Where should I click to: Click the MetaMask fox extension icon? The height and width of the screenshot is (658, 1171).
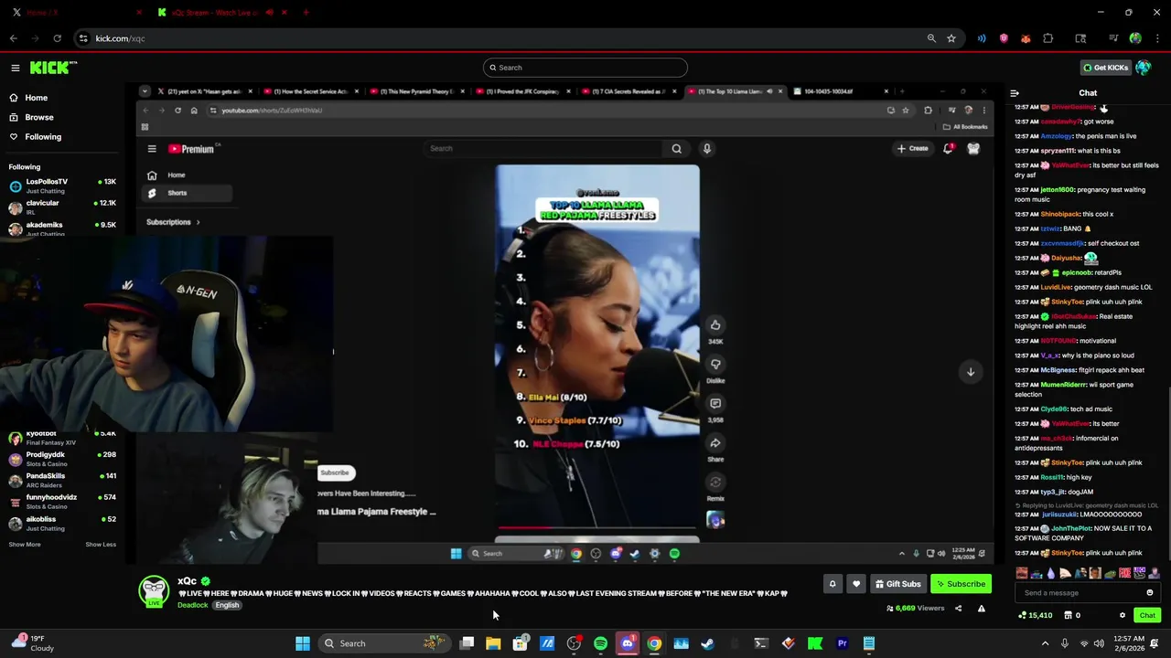pyautogui.click(x=1026, y=38)
